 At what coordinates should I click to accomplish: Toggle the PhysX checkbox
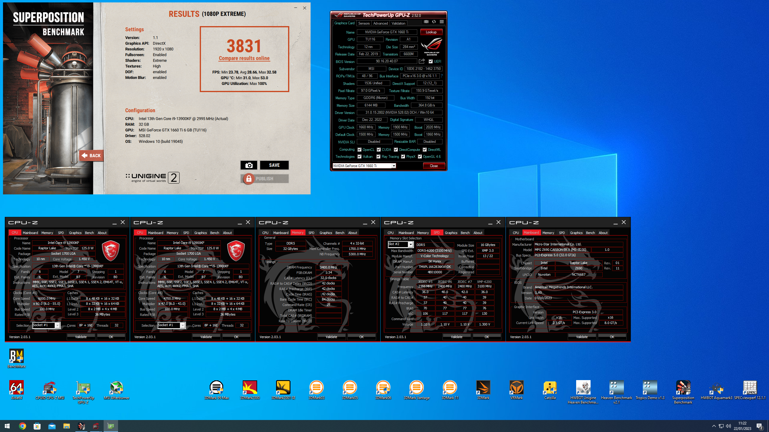click(403, 157)
